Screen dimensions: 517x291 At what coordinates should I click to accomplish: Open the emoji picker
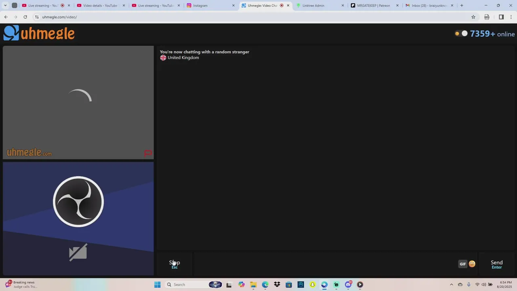tap(472, 264)
